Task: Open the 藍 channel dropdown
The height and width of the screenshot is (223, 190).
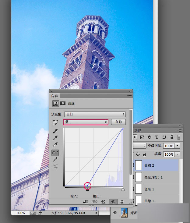Action: pos(86,122)
